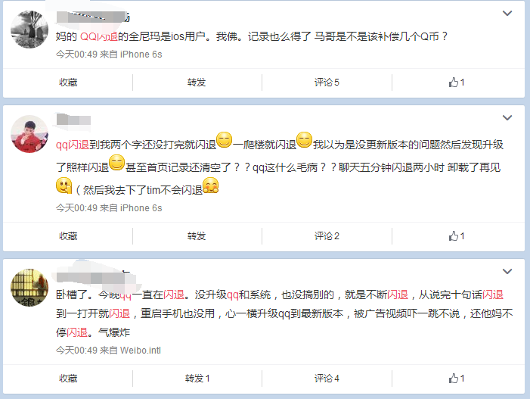Expand the third post's chevron menu
This screenshot has height=399, width=530.
pos(507,271)
